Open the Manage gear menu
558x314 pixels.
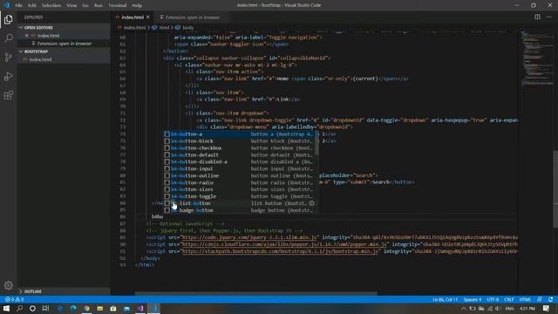(x=8, y=285)
